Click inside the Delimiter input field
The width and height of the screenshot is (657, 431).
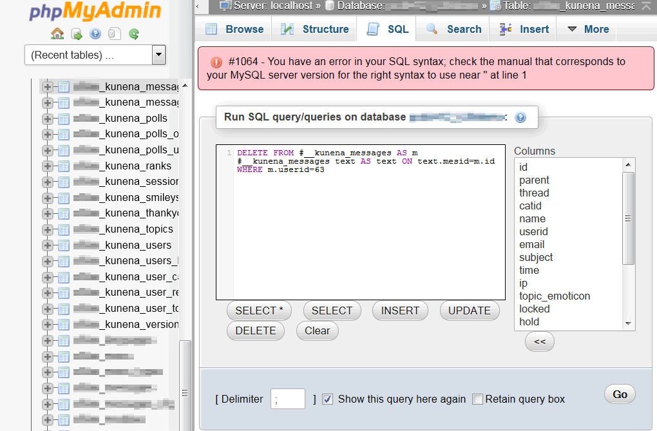coord(288,399)
